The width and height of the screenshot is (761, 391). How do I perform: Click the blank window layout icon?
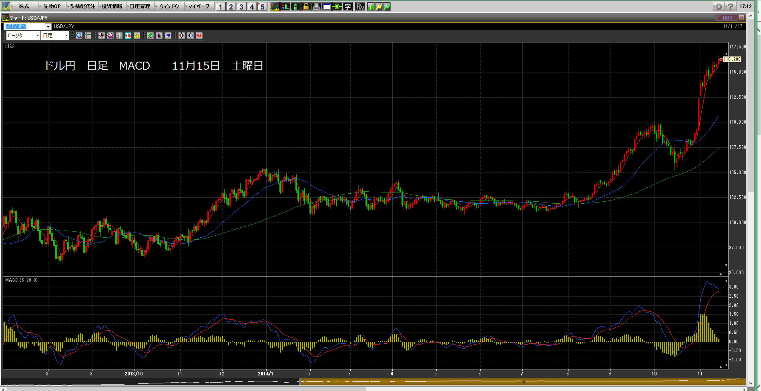coord(327,6)
